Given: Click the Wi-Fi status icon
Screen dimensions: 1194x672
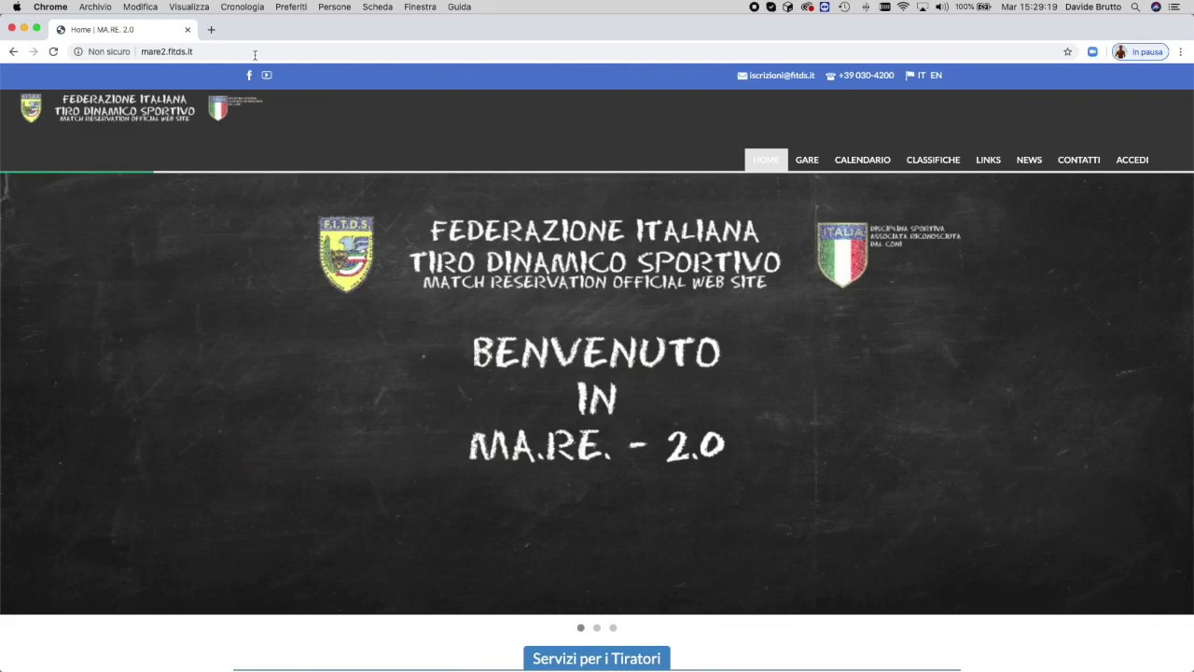Looking at the screenshot, I should click(903, 7).
